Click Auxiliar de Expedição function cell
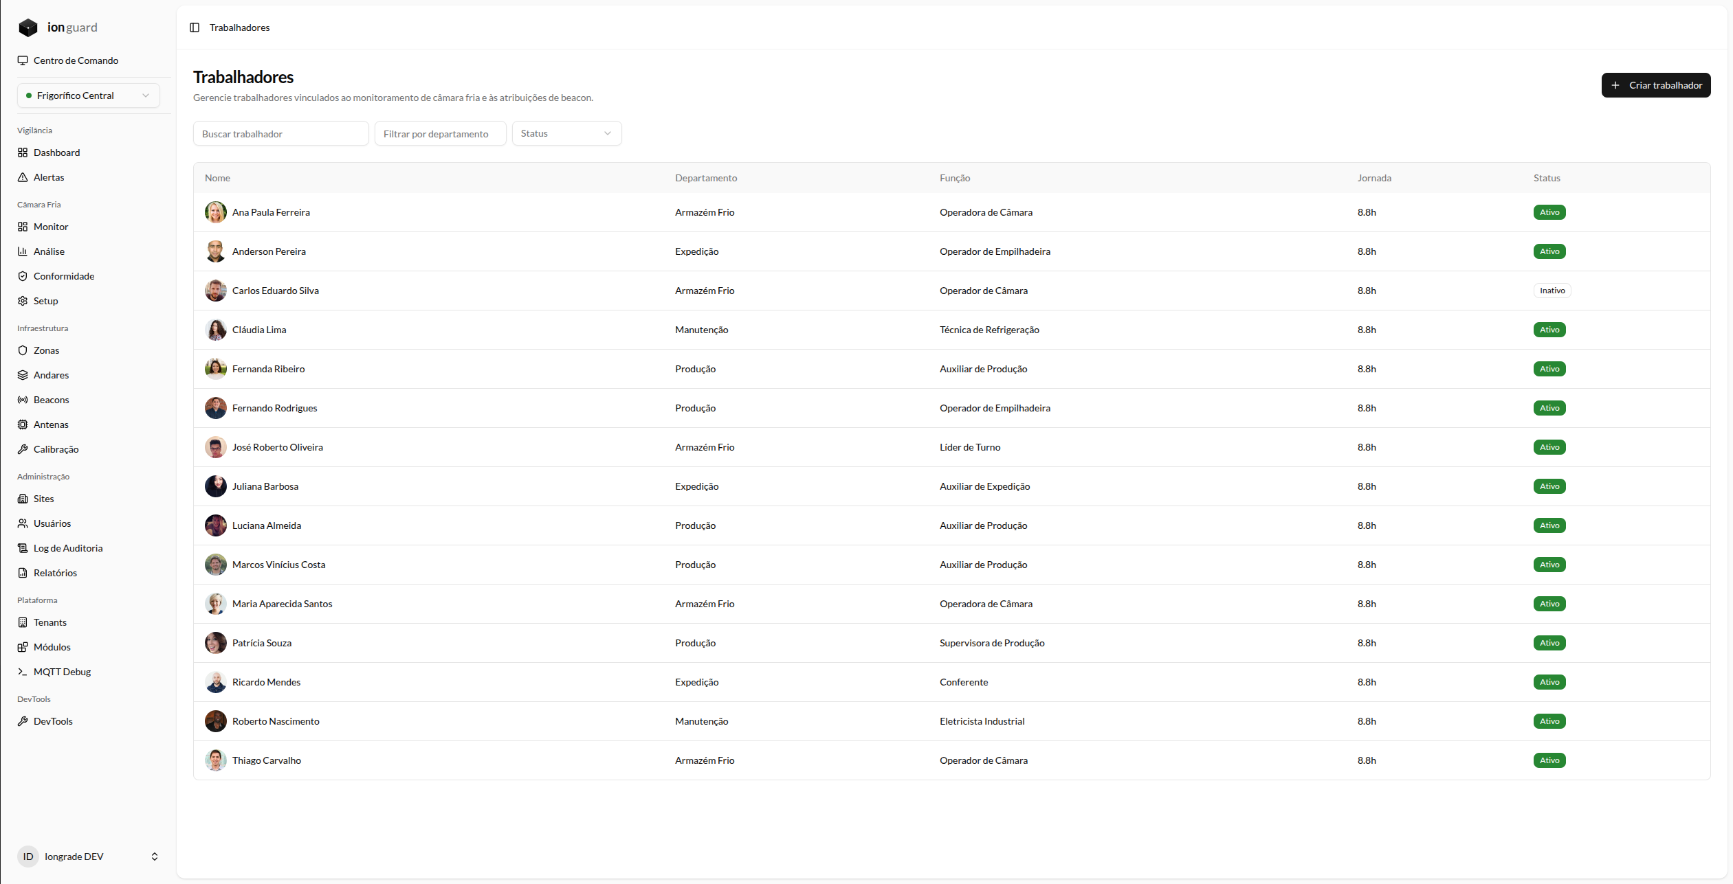The width and height of the screenshot is (1733, 884). coord(984,486)
